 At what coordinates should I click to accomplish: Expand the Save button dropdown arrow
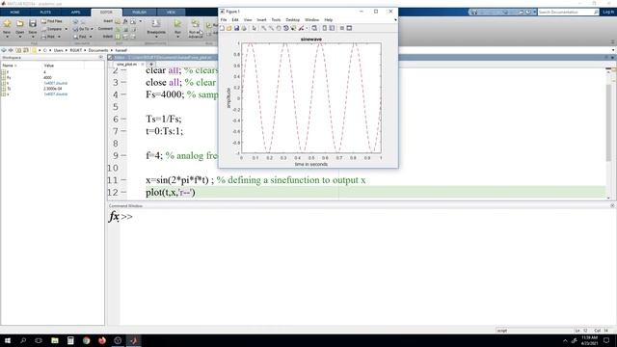[33, 37]
